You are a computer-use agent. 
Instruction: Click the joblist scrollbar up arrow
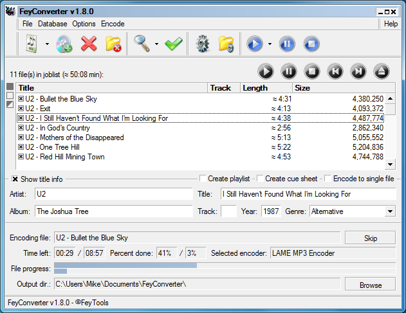[x=390, y=98]
